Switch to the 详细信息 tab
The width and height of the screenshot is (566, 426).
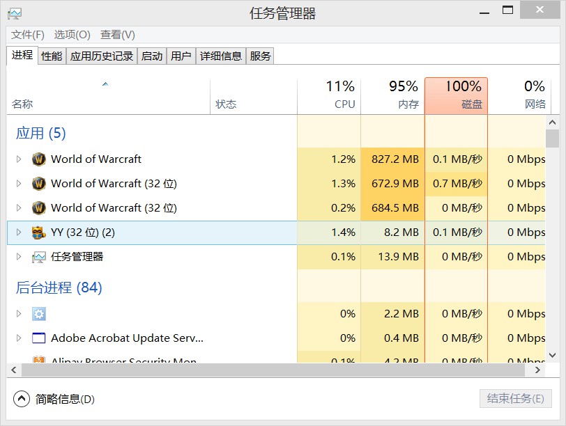click(x=221, y=56)
